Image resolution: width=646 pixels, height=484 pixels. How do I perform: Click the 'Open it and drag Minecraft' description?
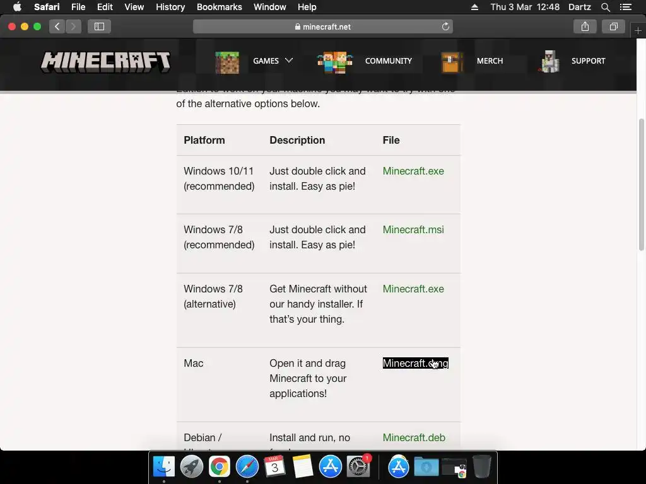pos(308,378)
